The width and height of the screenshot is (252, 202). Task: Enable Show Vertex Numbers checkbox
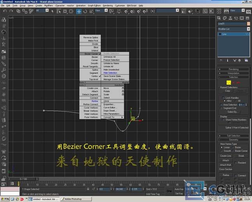(x=223, y=120)
